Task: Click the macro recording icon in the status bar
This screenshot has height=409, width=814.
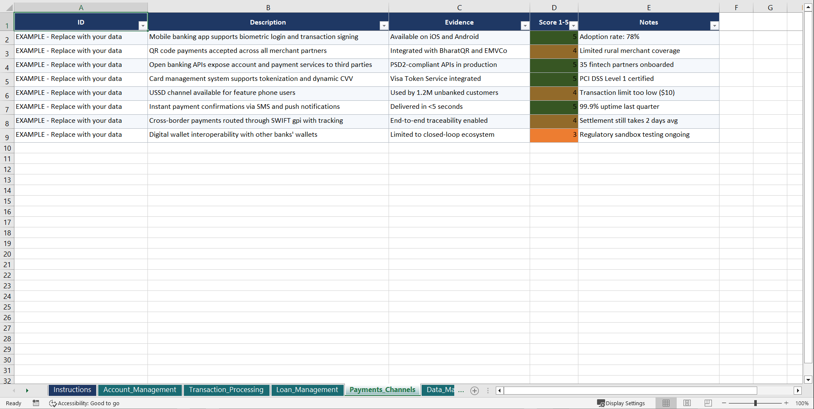Action: coord(36,403)
